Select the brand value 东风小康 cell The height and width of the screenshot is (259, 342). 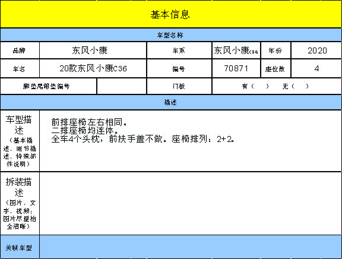tap(93, 50)
